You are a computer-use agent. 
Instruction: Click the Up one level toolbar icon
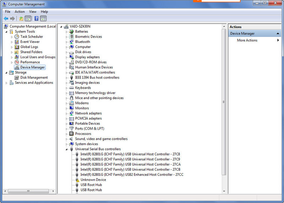coord(21,18)
